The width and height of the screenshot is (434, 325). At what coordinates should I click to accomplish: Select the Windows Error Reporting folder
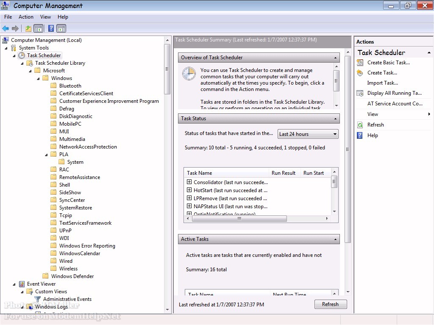(87, 246)
